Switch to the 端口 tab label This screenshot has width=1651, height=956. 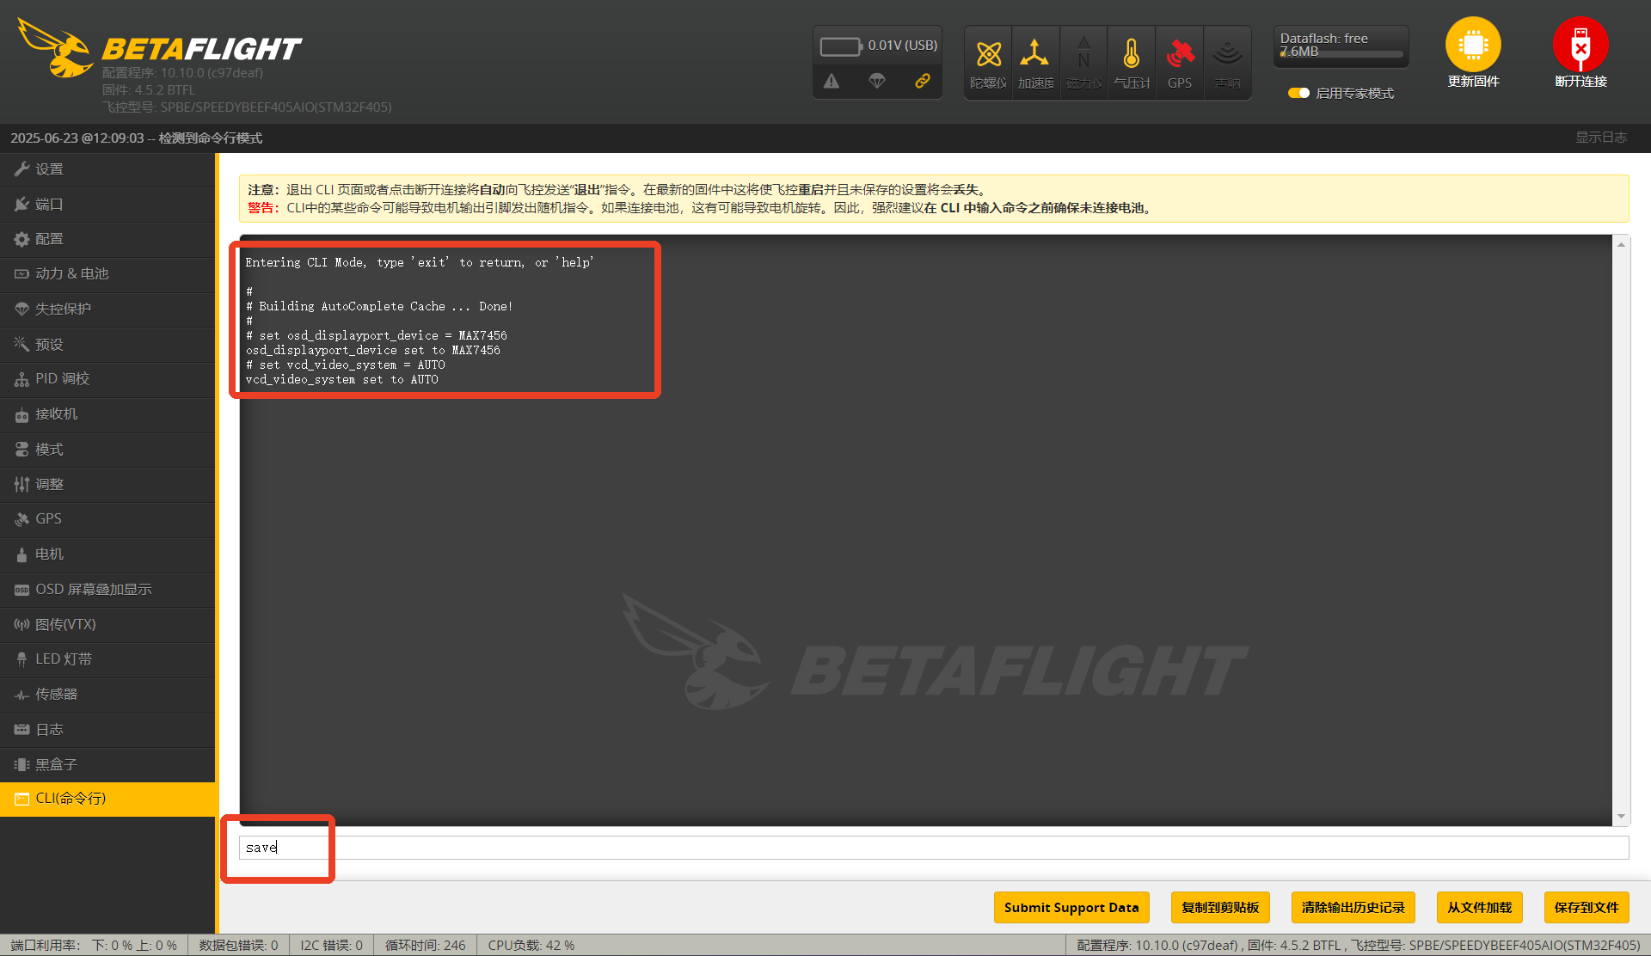click(49, 205)
